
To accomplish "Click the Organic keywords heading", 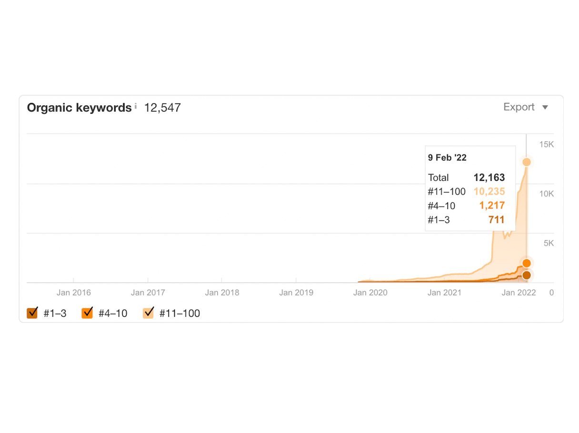I will pyautogui.click(x=79, y=108).
